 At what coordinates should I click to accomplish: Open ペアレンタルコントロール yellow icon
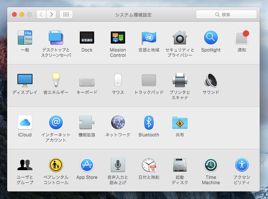click(56, 165)
